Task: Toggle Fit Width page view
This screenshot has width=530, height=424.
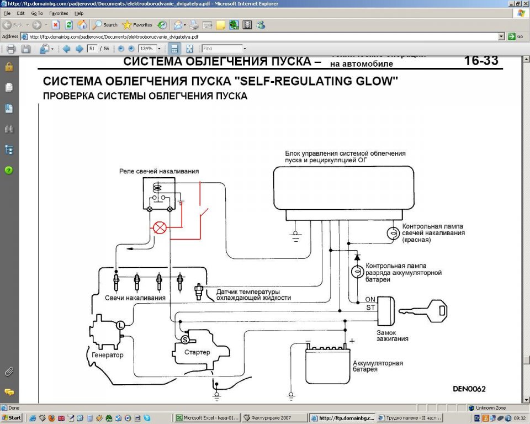Action: point(174,49)
